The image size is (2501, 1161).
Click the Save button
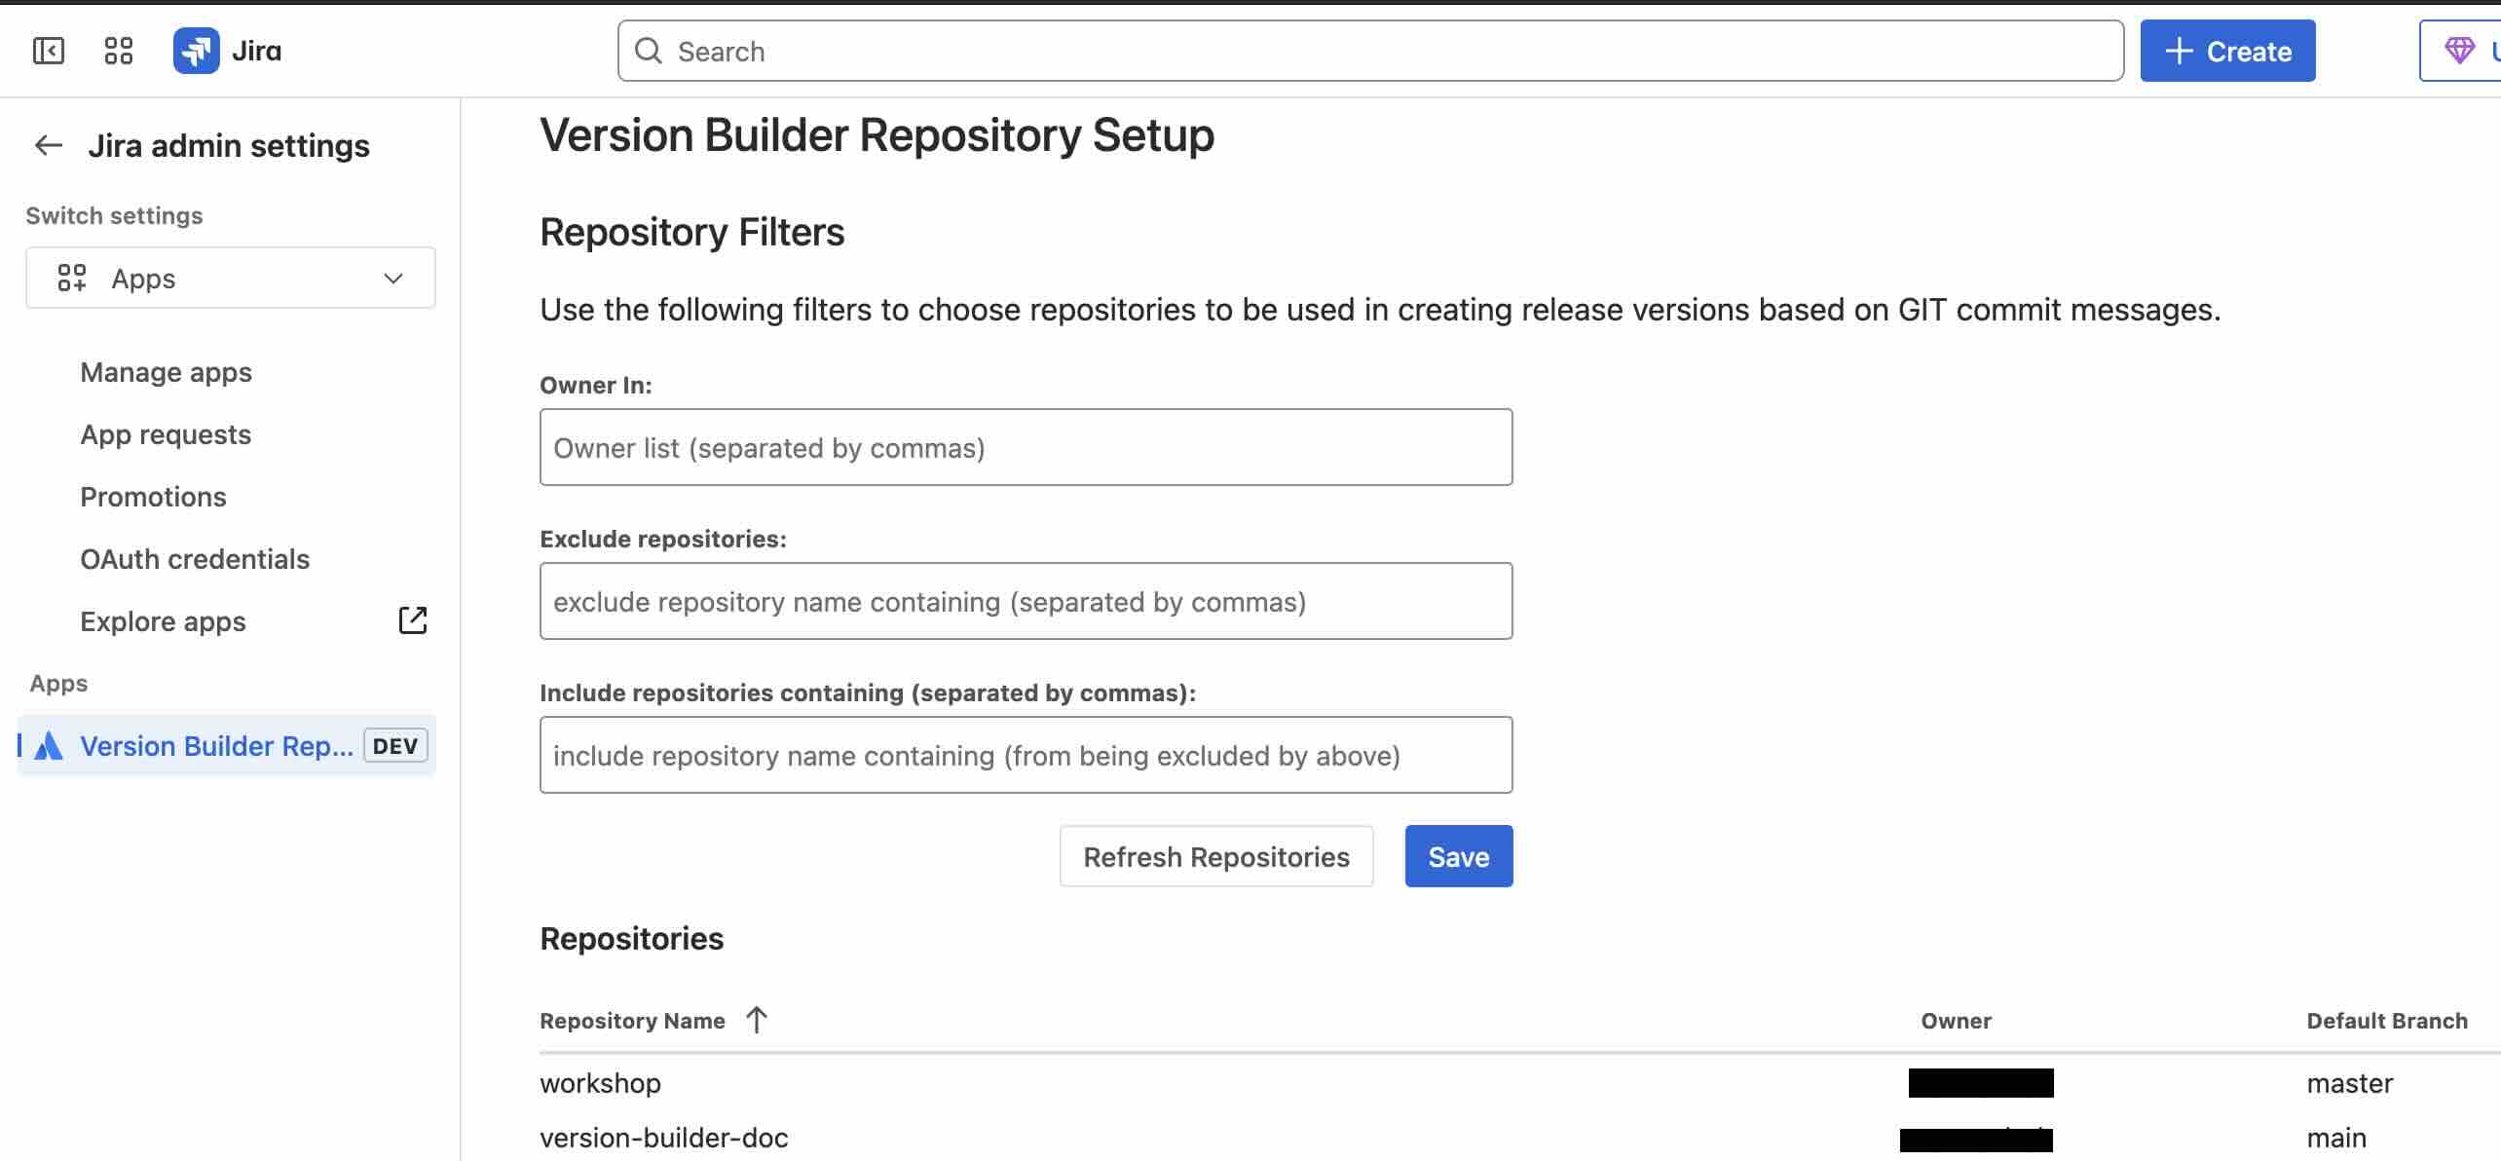(x=1459, y=856)
